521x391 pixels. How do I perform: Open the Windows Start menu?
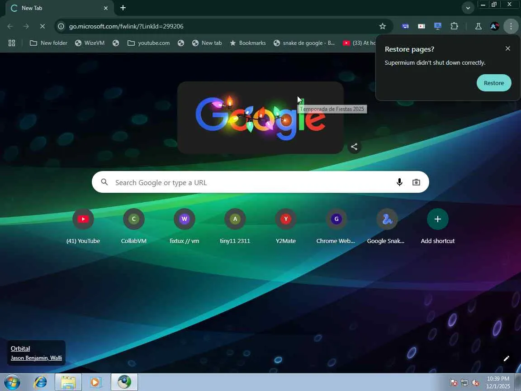pos(12,382)
